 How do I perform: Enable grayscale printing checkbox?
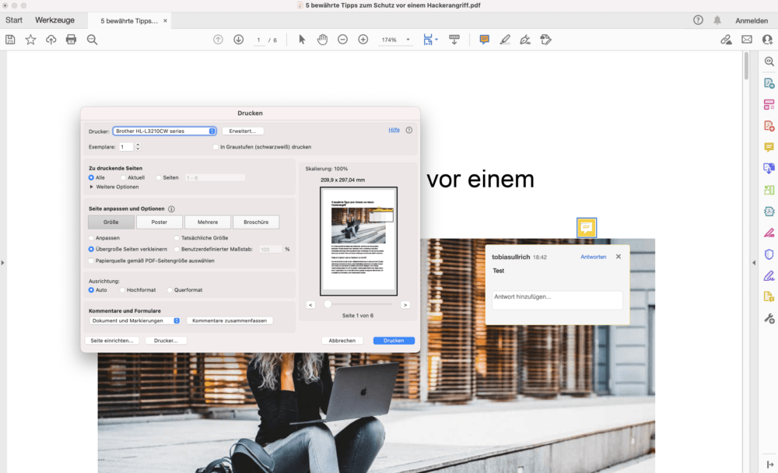[x=216, y=147]
